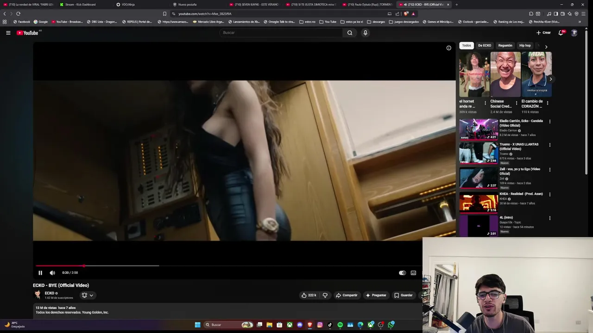Open the Google bookmark
The image size is (593, 333).
coord(41,22)
